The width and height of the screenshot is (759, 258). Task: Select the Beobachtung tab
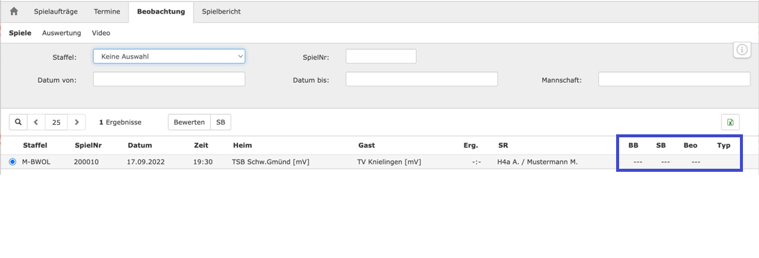[161, 11]
